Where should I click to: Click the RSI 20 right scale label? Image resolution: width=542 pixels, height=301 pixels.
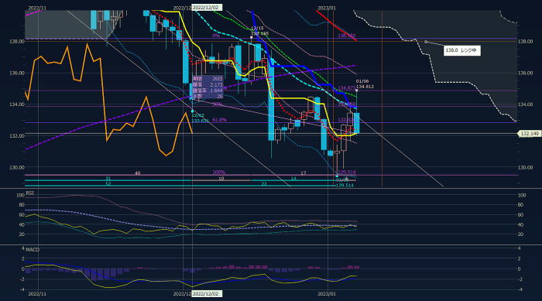(521, 234)
